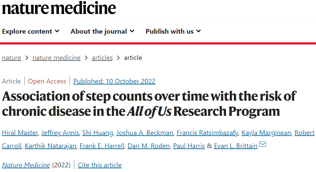Click the Published: 10 October 2022 link
Image resolution: width=316 pixels, height=172 pixels.
click(x=114, y=81)
